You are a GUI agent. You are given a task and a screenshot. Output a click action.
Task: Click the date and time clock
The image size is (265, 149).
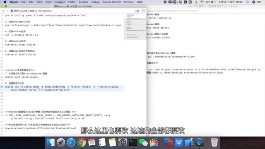tap(231, 2)
